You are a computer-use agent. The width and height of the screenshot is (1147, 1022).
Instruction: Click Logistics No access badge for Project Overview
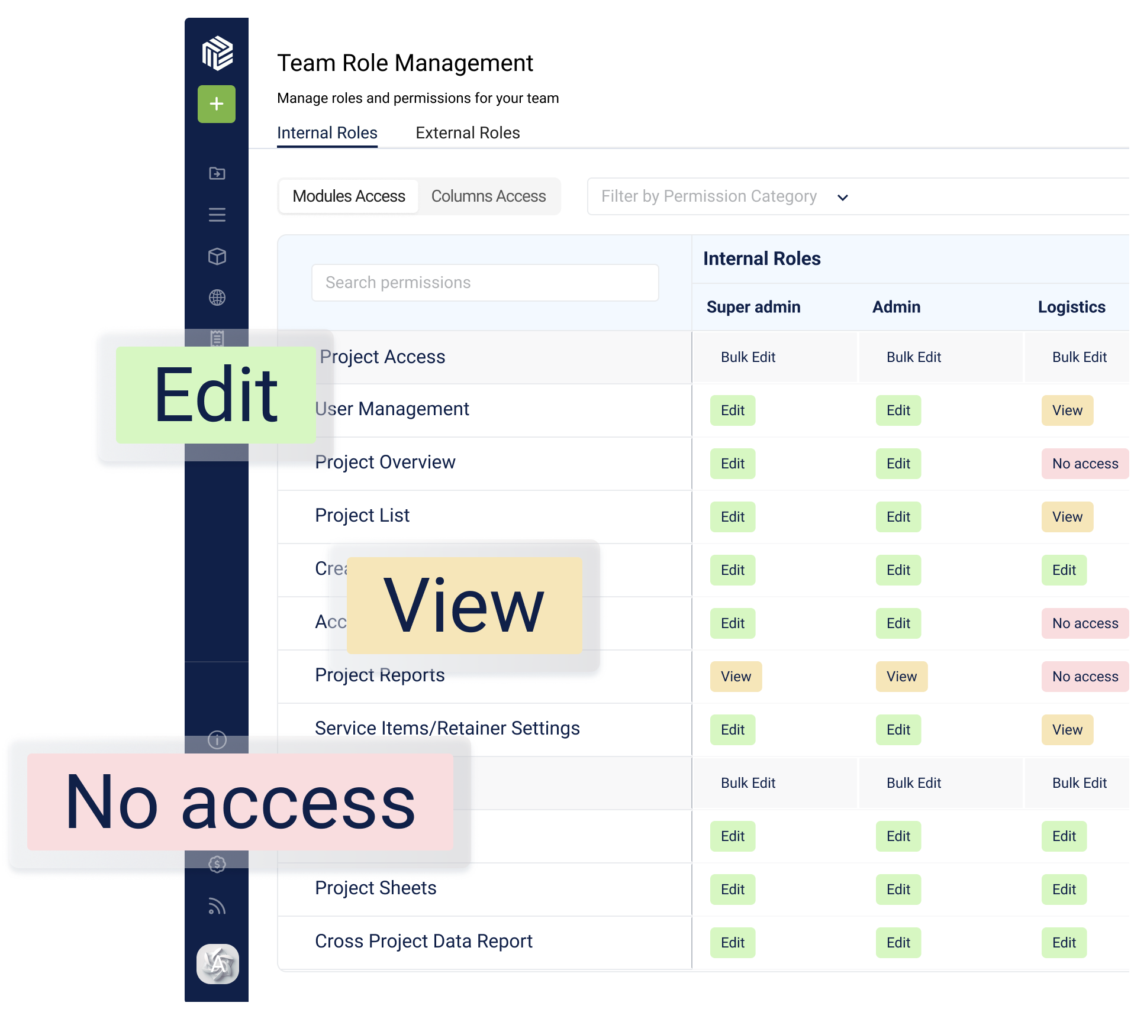pyautogui.click(x=1085, y=464)
